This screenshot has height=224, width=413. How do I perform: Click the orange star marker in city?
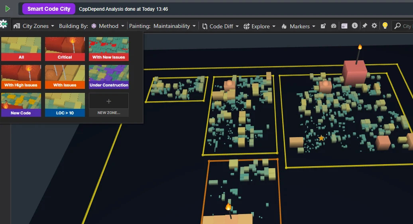[x=321, y=138]
